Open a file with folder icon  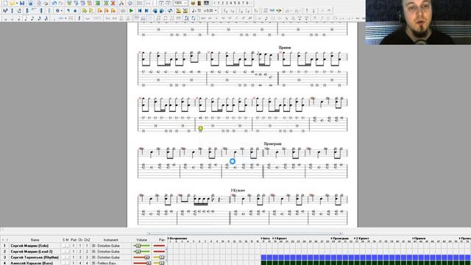point(13,3)
